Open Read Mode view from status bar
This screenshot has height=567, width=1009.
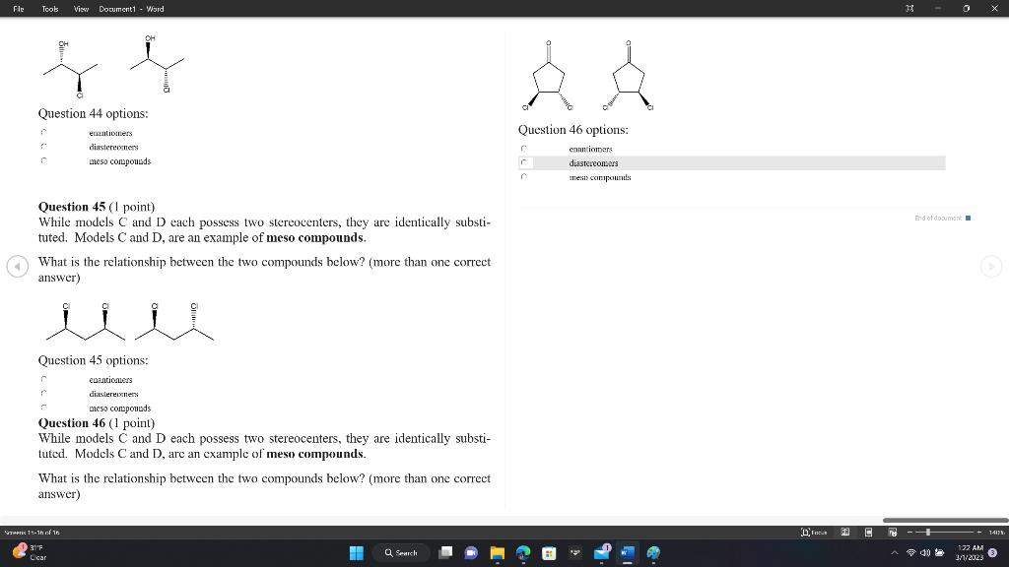click(x=844, y=532)
